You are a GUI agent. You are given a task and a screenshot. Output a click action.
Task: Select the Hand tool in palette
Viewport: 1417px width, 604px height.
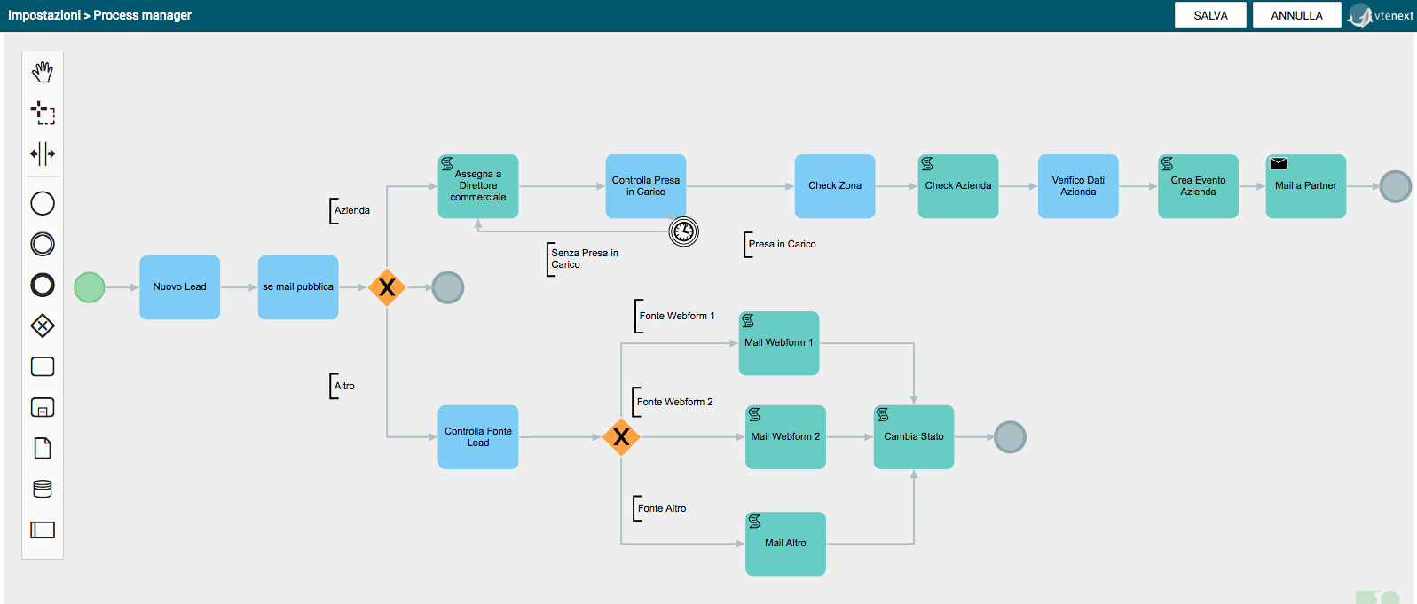43,72
